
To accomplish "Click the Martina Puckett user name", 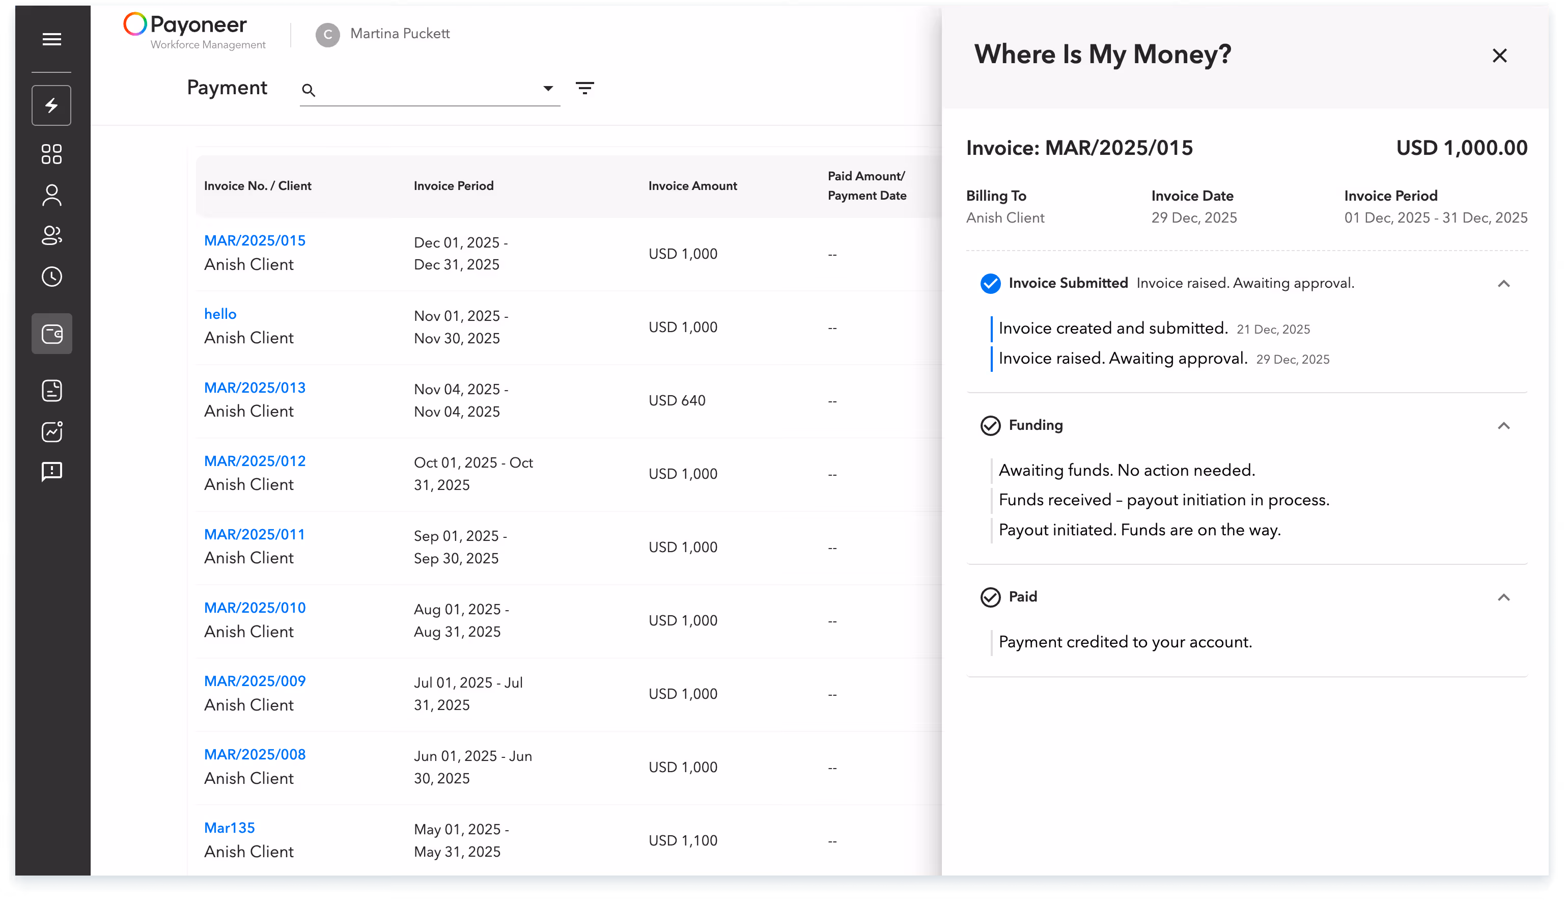I will (x=400, y=34).
